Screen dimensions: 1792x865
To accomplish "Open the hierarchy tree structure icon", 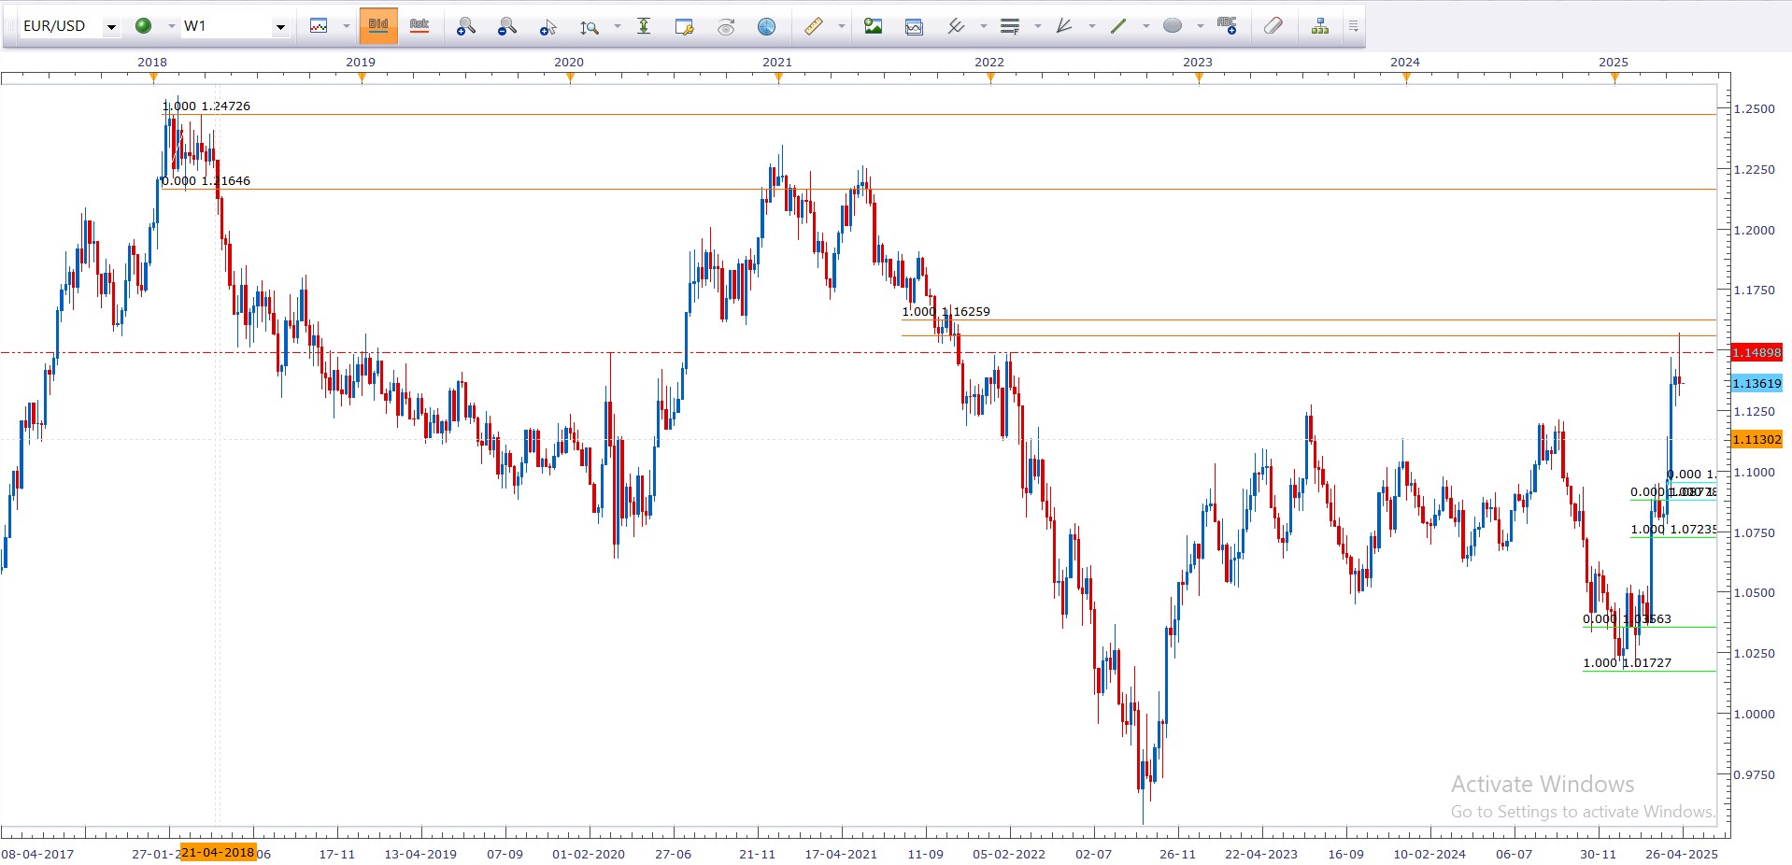I will click(1319, 26).
